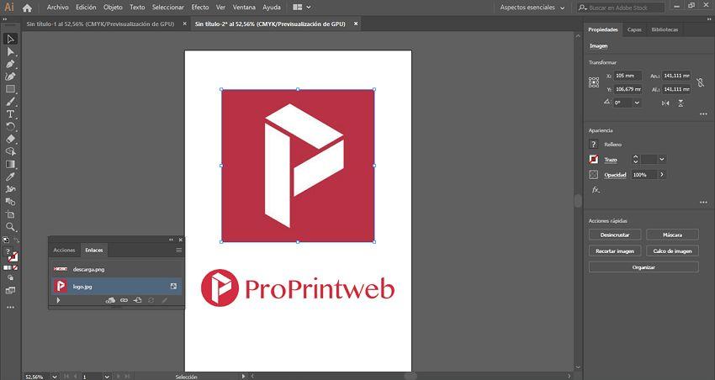Open the Objeto menu
Screen dimensions: 715x380
(x=113, y=8)
